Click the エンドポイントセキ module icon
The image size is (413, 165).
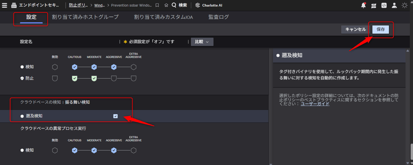14,5
